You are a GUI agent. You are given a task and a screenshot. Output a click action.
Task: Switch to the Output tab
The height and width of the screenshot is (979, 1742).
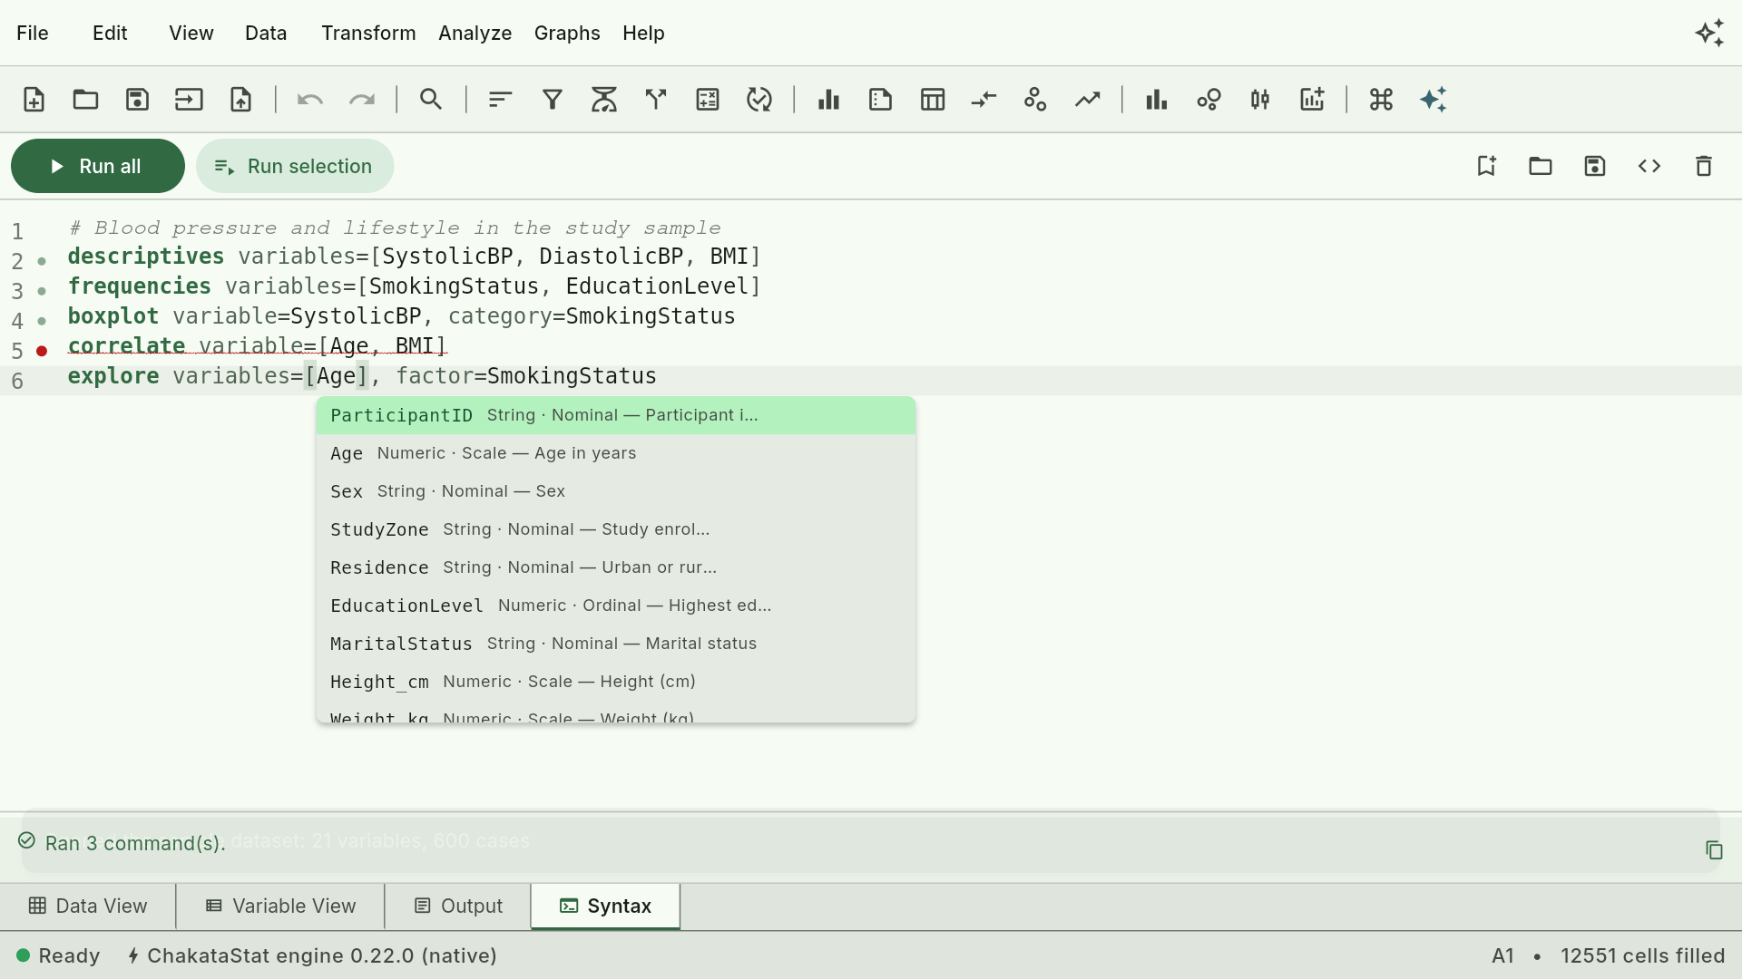(458, 906)
